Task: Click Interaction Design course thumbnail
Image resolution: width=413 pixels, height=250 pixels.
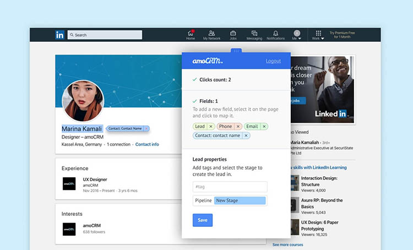Action: [x=295, y=183]
